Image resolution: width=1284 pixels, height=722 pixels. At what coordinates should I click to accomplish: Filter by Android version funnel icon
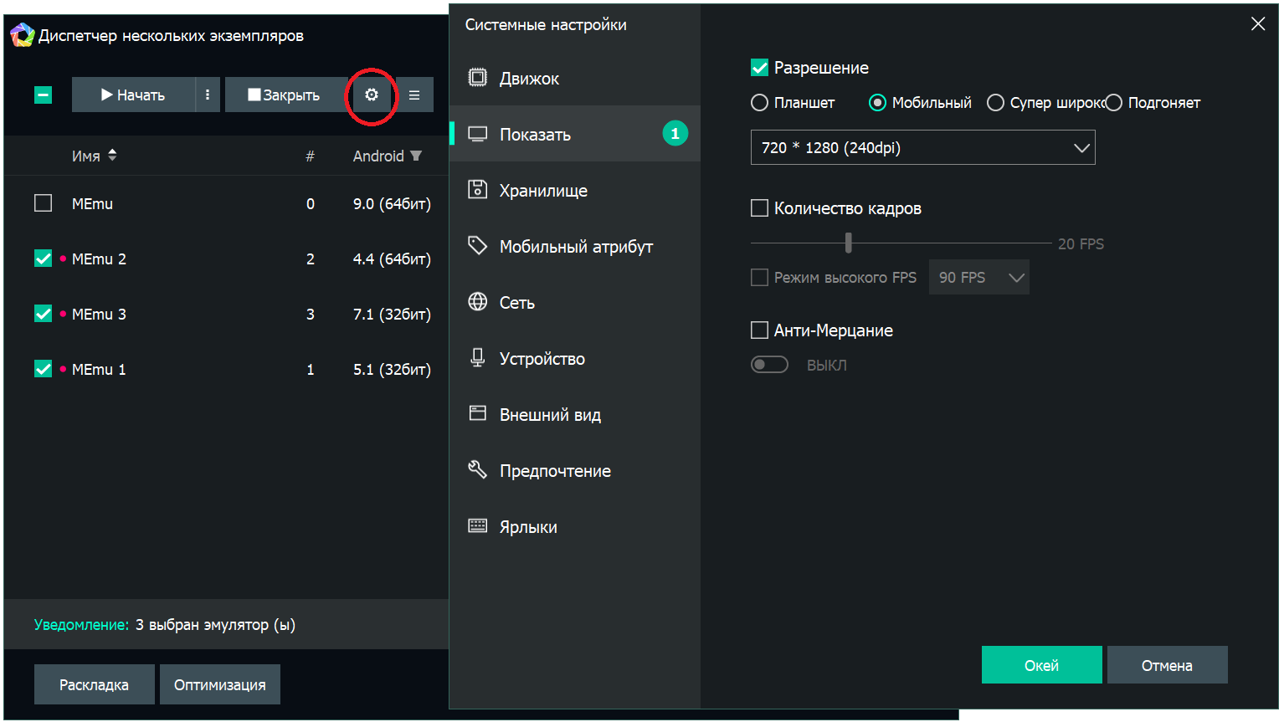point(416,156)
